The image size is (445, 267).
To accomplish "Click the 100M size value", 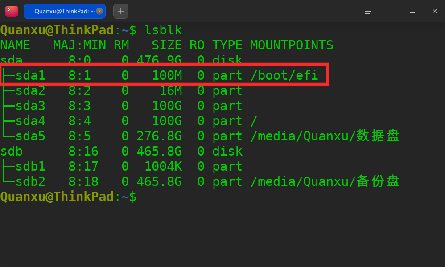I will 167,75.
